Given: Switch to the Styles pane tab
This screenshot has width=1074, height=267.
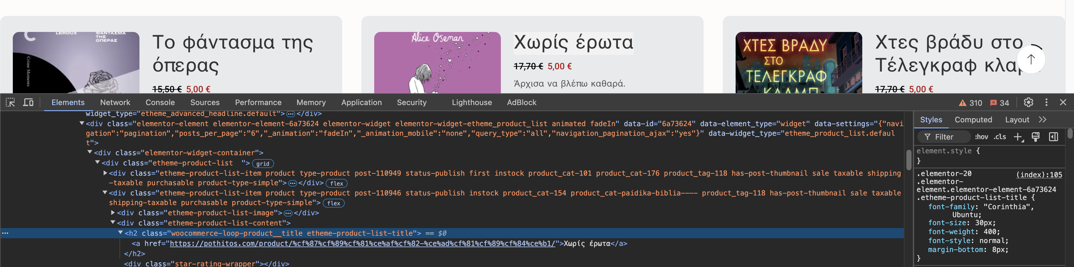Looking at the screenshot, I should tap(931, 120).
